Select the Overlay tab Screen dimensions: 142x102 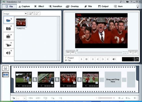pos(72,6)
